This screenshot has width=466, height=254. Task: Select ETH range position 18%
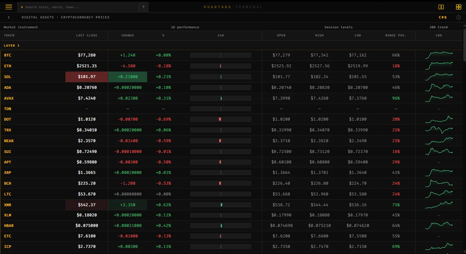tap(396, 66)
